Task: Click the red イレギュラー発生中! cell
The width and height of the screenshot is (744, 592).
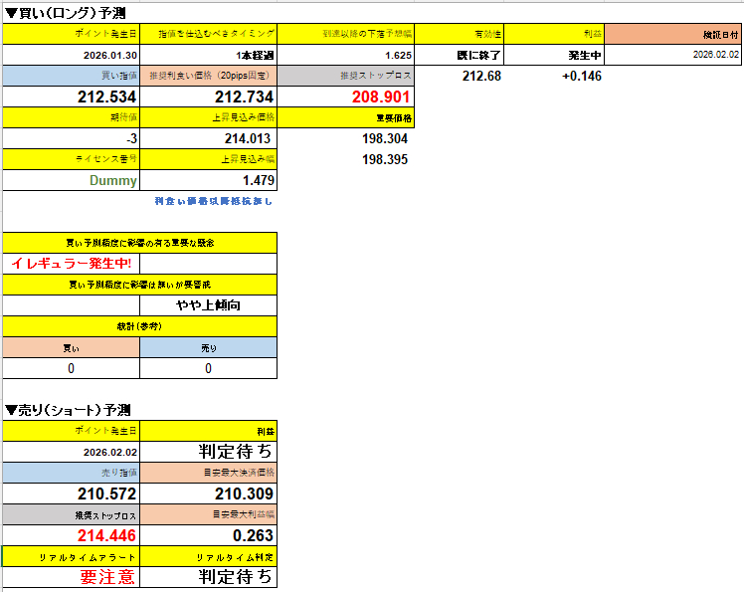Action: tap(72, 264)
